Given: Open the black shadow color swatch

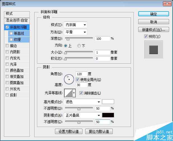Looking at the screenshot, I should coord(108,115).
